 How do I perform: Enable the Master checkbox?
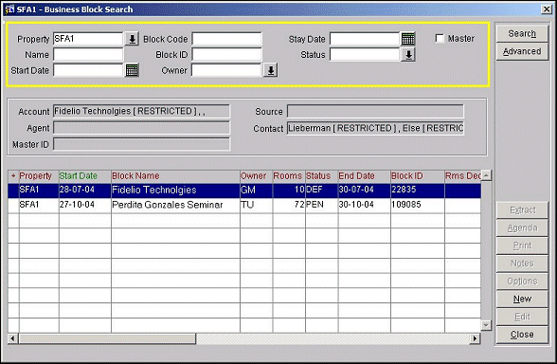pos(440,38)
